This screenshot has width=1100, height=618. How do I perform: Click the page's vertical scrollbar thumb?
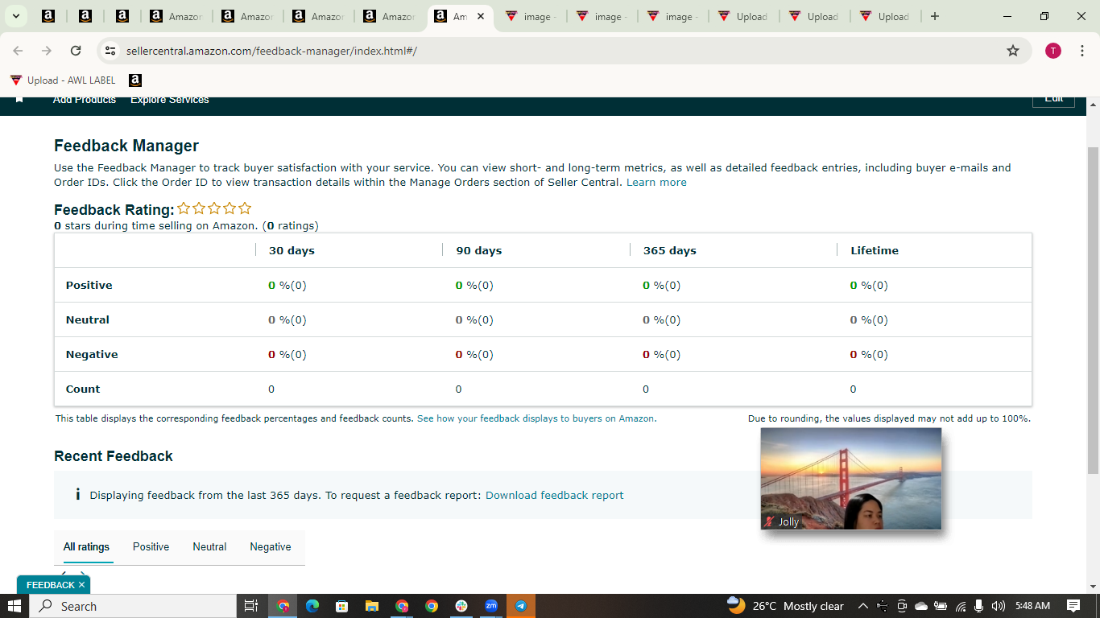point(1093,310)
